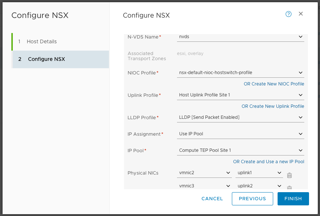Select the vmnic2 physical NIC dropdown
The width and height of the screenshot is (320, 216).
(204, 173)
